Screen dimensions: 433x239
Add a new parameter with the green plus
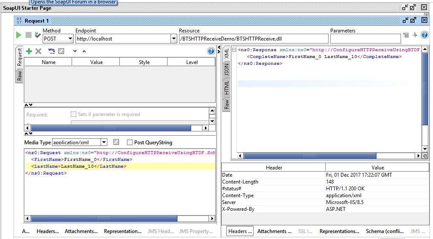(29, 51)
